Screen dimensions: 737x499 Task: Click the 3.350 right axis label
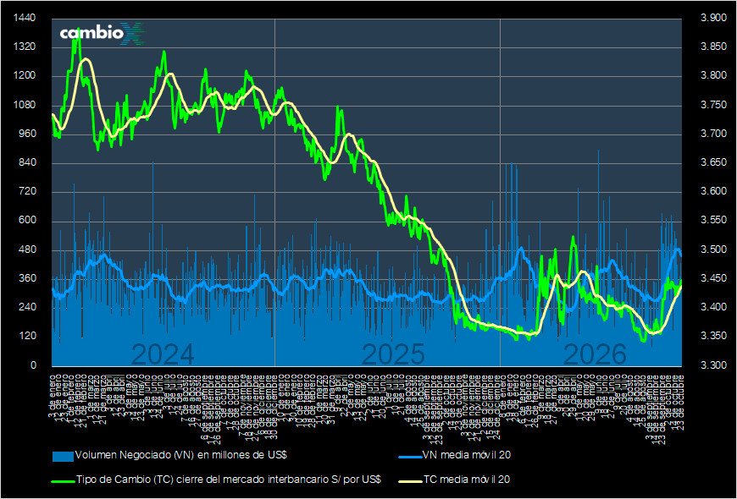pos(713,337)
